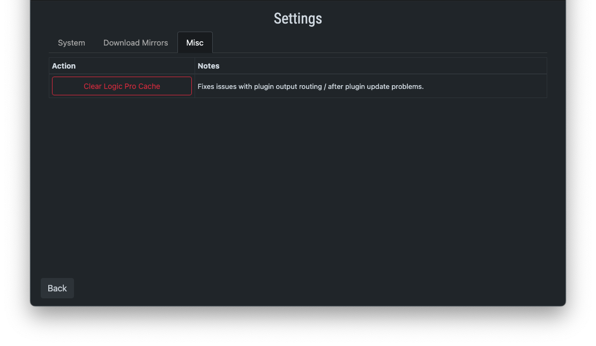Open the Download Mirrors tab

[x=136, y=42]
